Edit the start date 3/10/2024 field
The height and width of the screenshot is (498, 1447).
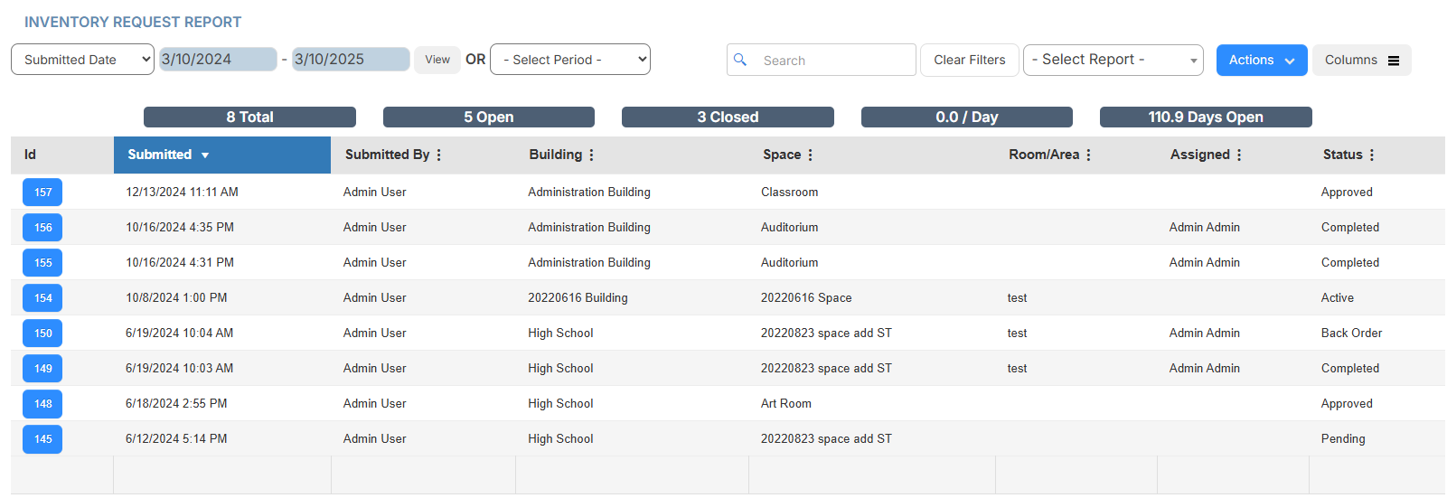click(x=218, y=60)
